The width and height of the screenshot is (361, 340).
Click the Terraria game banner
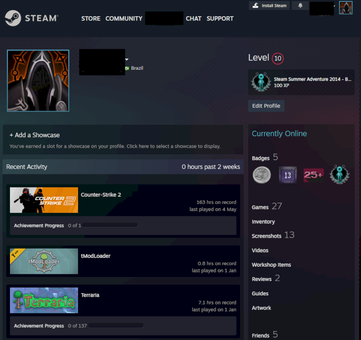pos(44,300)
